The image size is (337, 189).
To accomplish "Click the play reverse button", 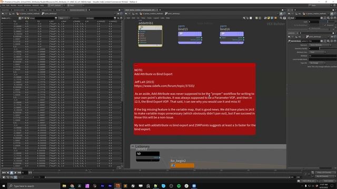I will click(8, 173).
